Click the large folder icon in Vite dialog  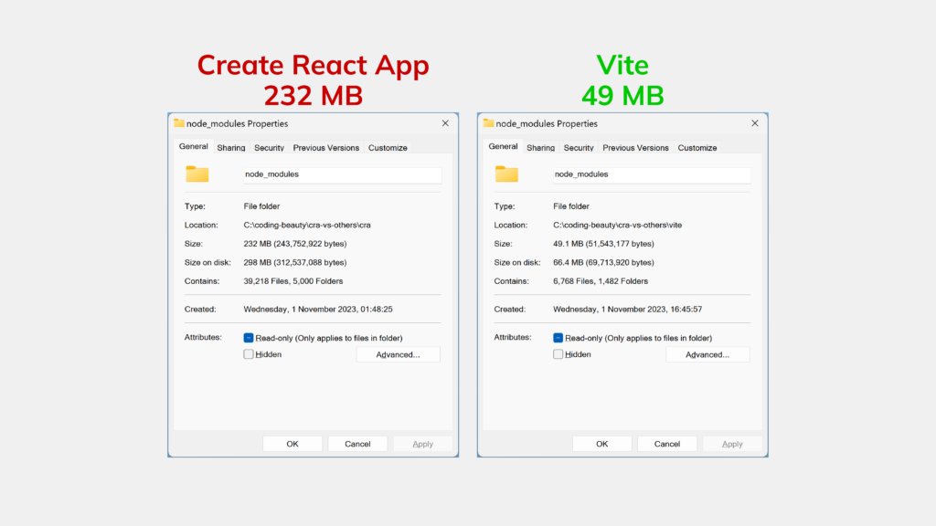(506, 174)
